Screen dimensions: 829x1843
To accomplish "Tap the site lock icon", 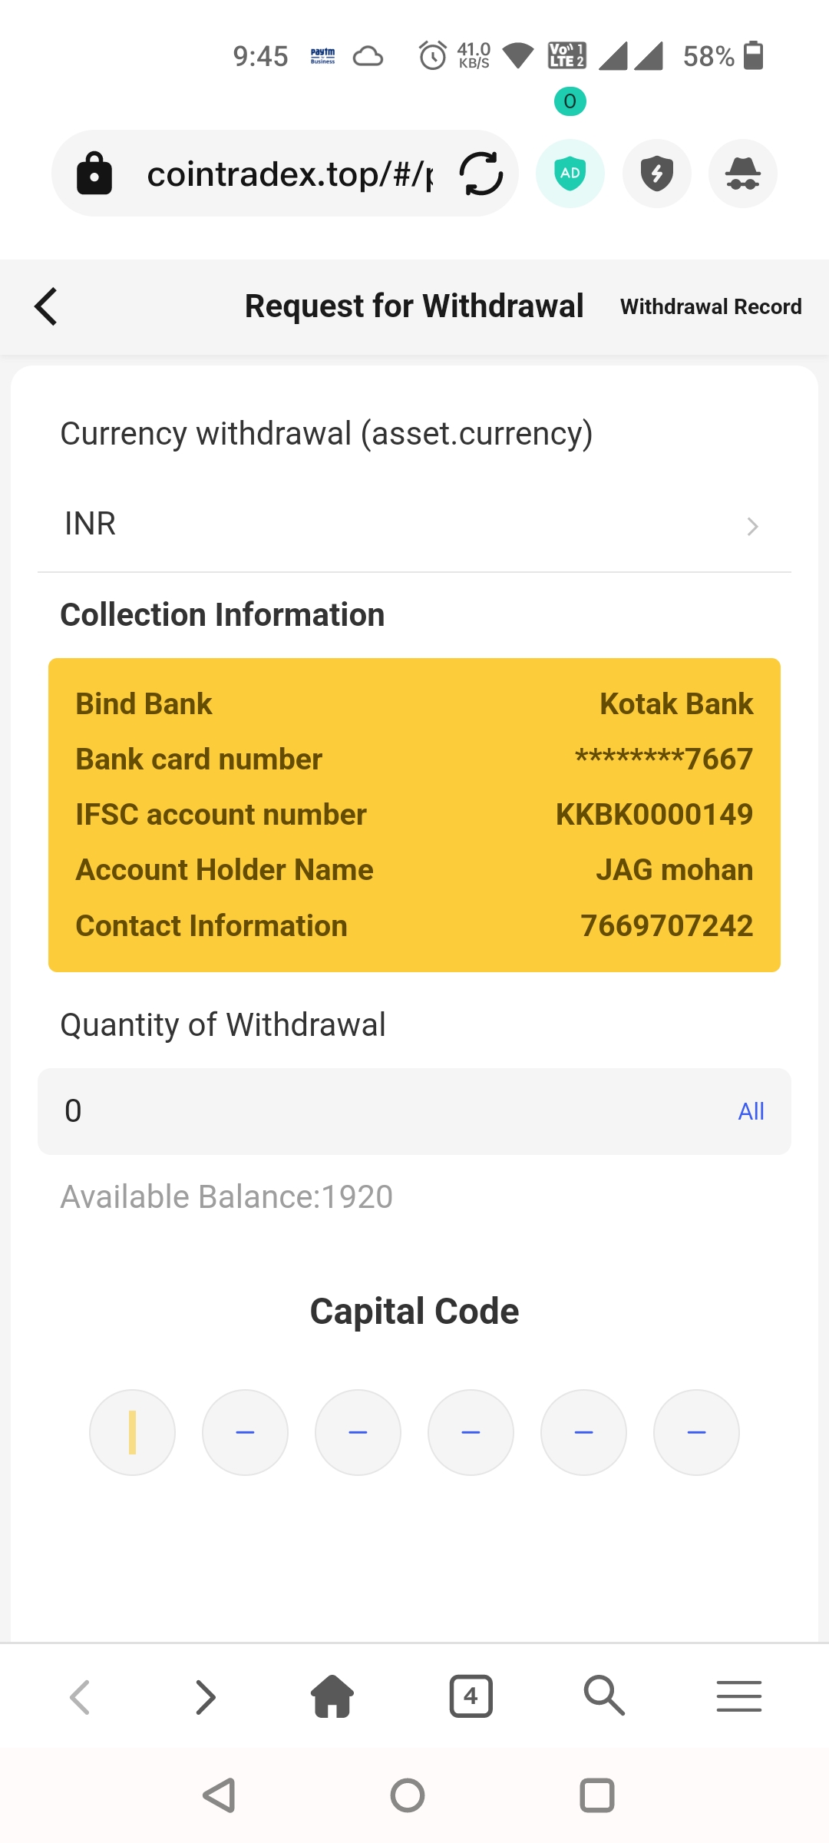I will pyautogui.click(x=94, y=174).
